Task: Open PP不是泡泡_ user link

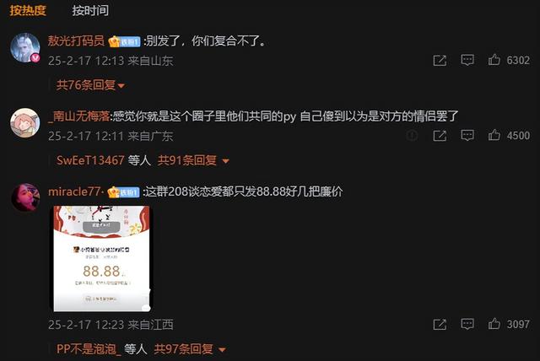Action: coord(89,349)
